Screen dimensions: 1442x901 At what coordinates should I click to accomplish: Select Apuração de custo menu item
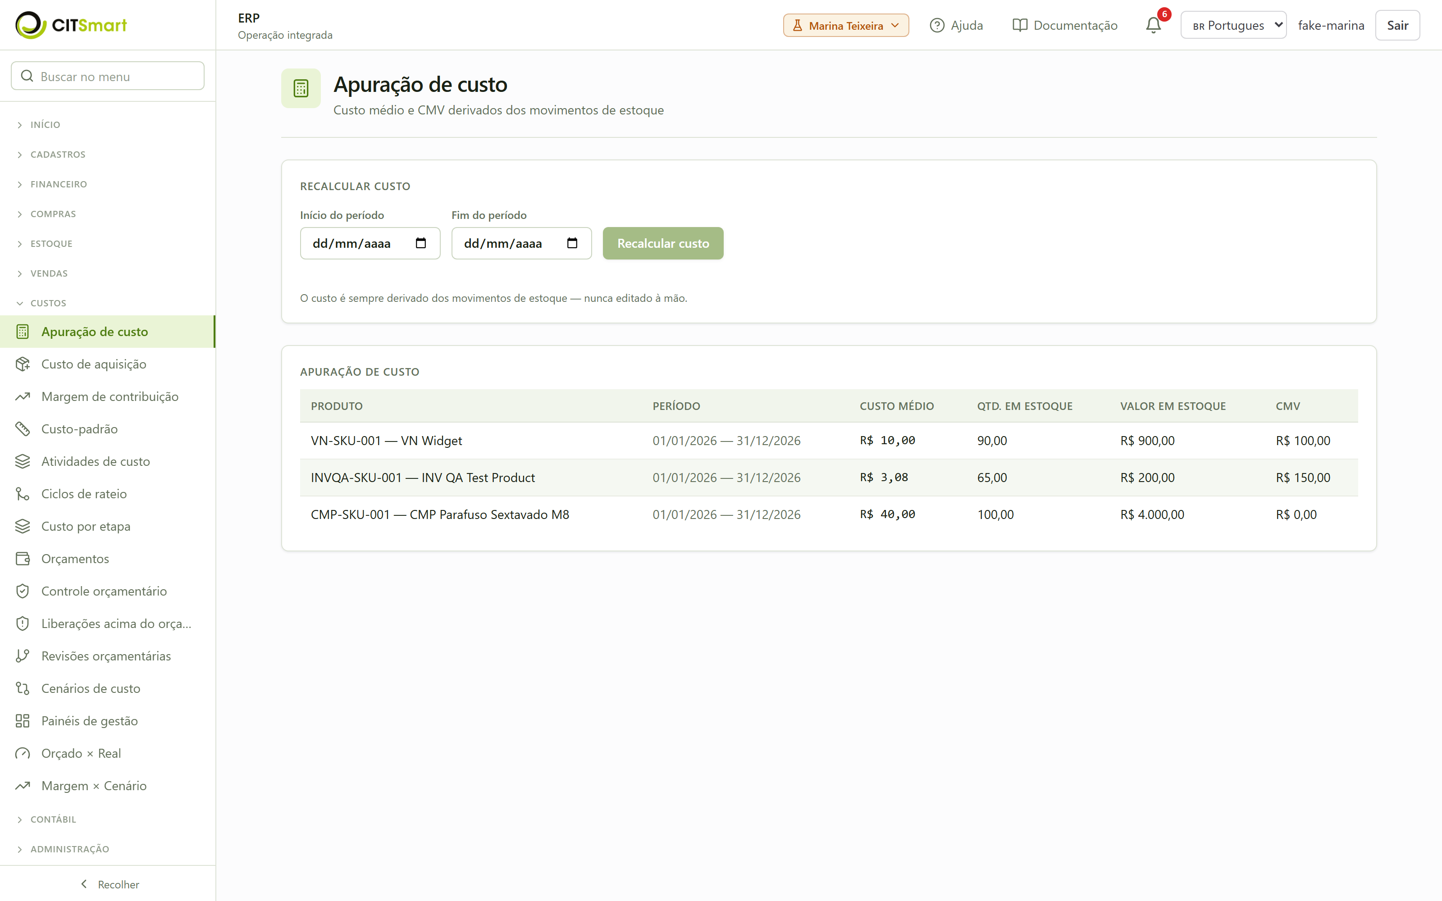pos(108,331)
